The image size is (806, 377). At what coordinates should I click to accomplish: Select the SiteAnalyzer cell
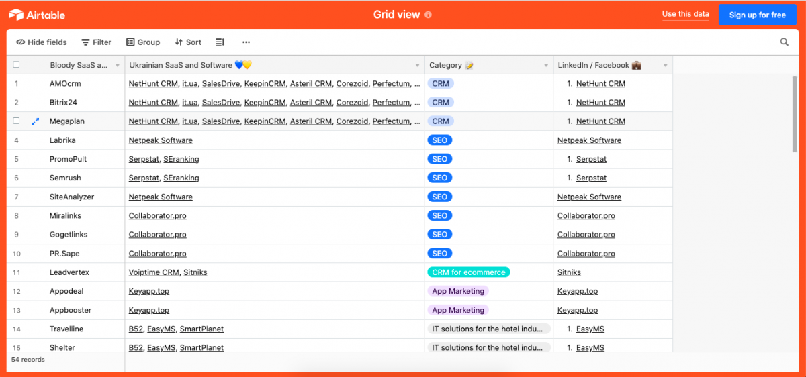click(73, 197)
